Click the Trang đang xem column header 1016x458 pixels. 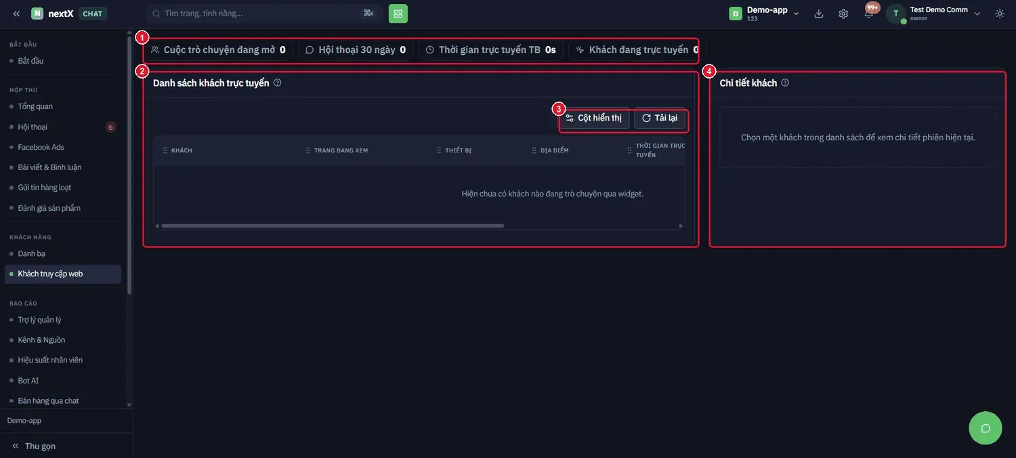coord(341,150)
